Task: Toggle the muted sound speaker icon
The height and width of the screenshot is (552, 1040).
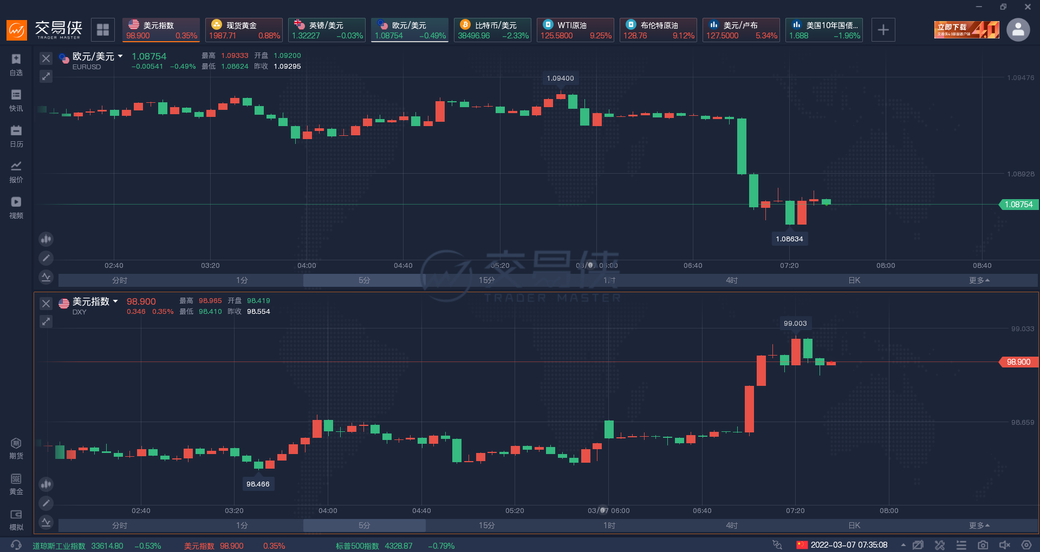Action: click(x=1005, y=545)
